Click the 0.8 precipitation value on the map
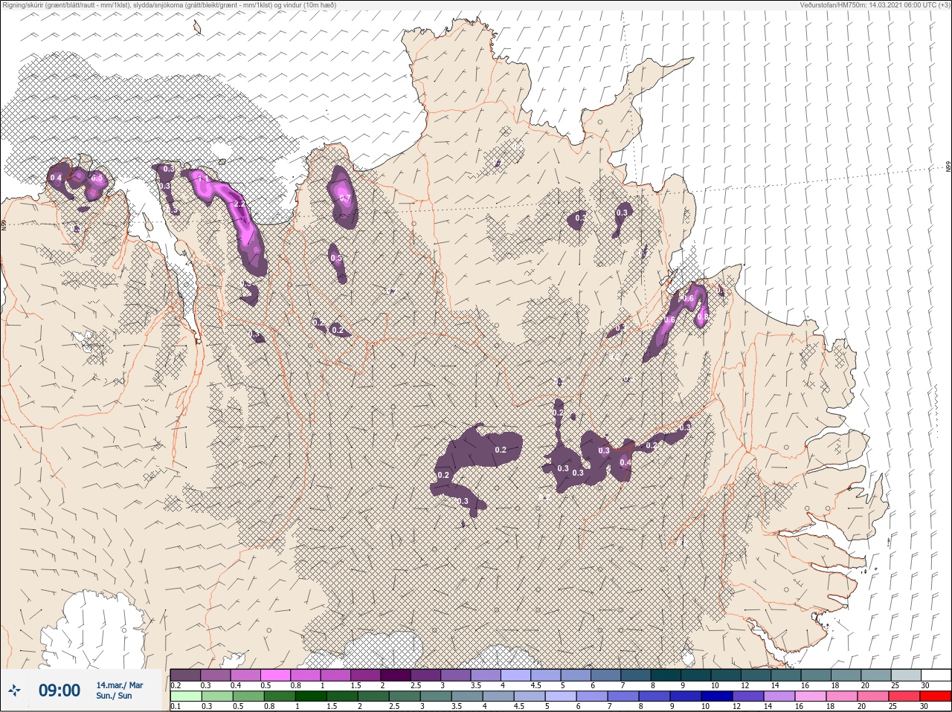Screen dimensions: 952x712 tap(702, 317)
